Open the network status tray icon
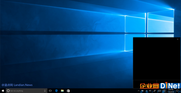 pyautogui.click(x=147, y=91)
